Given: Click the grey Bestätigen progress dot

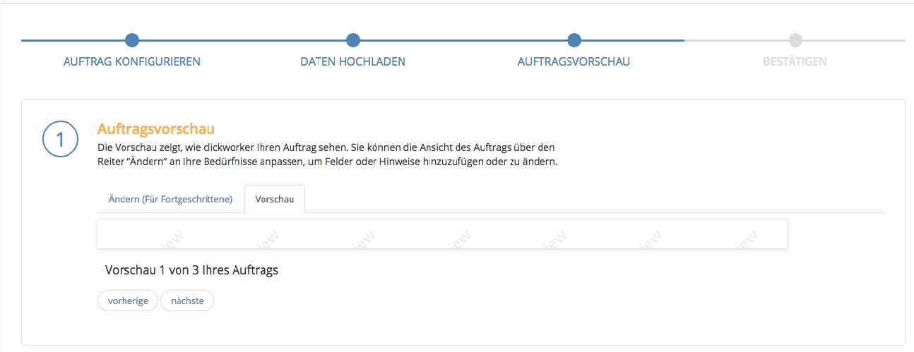Looking at the screenshot, I should pyautogui.click(x=795, y=40).
